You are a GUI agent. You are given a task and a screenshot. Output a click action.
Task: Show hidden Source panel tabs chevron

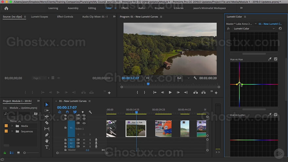(x=114, y=17)
